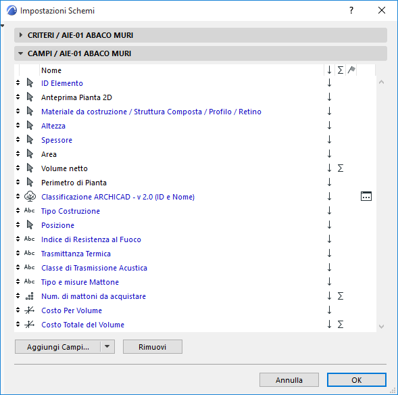This screenshot has width=398, height=395.
Task: Click the Abc icon beside Classe di Trasmissione Acustica
Action: (x=30, y=267)
